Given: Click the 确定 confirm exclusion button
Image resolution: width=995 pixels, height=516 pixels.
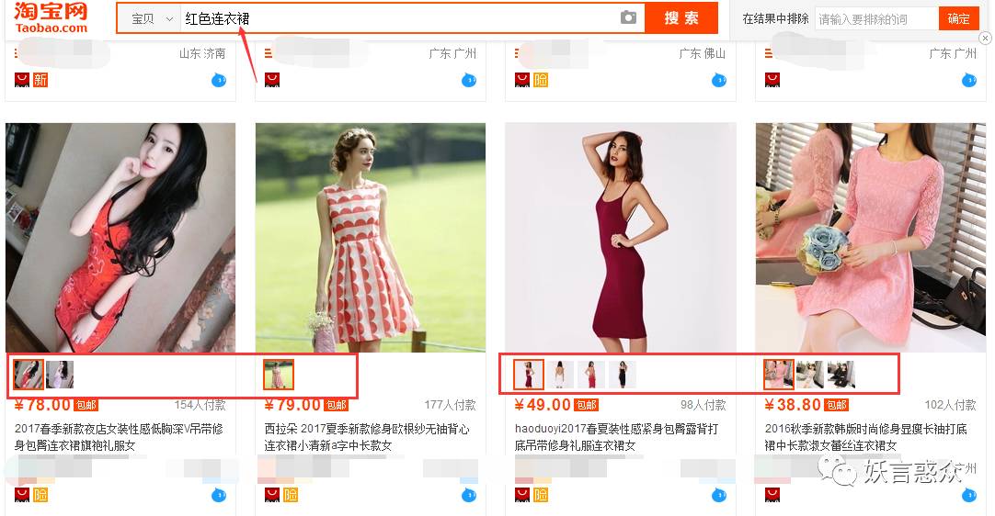Looking at the screenshot, I should click(x=958, y=18).
